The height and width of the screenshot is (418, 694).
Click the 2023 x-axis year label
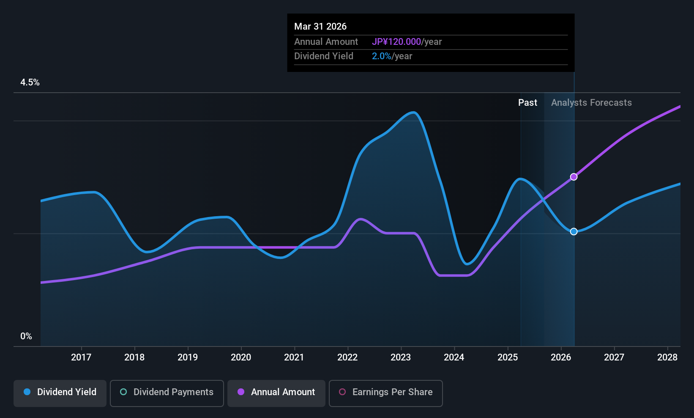pyautogui.click(x=401, y=357)
